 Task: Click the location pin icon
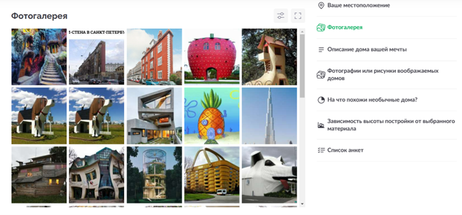(321, 5)
